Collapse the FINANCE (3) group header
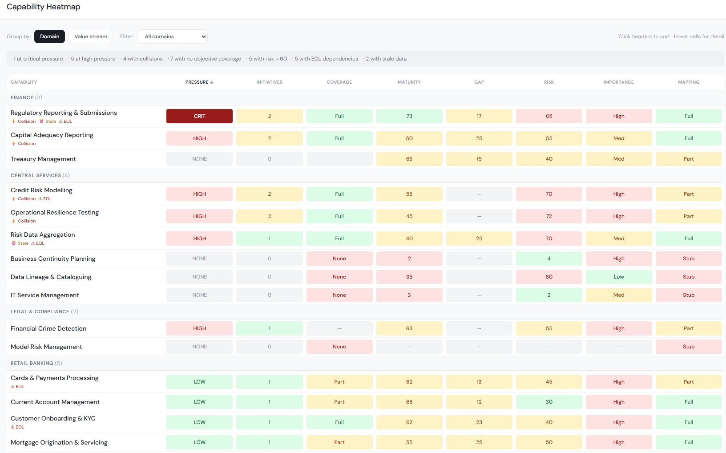This screenshot has height=453, width=726. pos(26,97)
